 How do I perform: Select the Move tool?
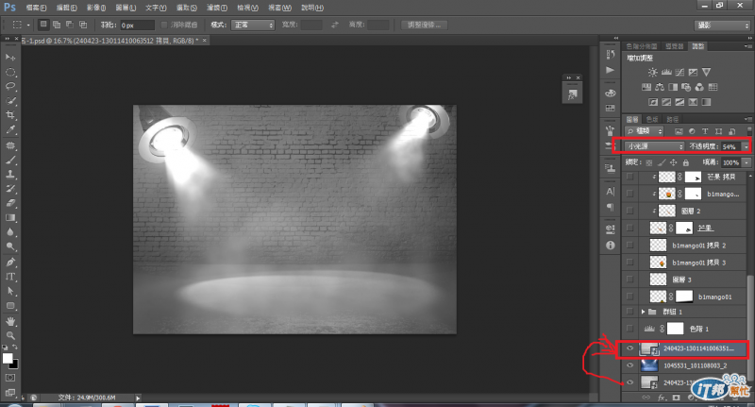(10, 58)
